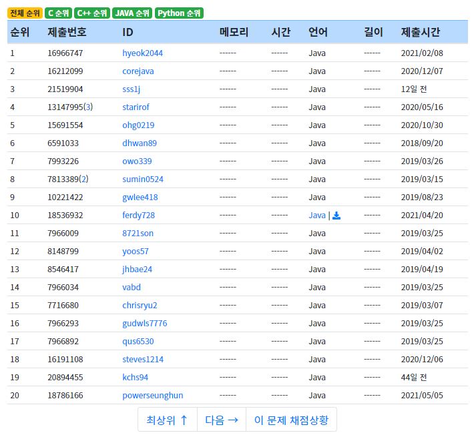
Task: Open the Python 순위 tab
Action: tap(179, 13)
